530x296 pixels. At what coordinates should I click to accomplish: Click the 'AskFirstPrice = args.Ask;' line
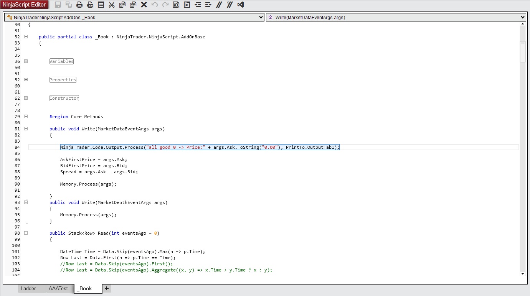point(94,160)
